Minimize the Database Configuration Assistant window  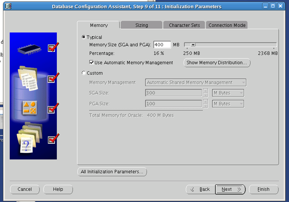pyautogui.click(x=265, y=6)
